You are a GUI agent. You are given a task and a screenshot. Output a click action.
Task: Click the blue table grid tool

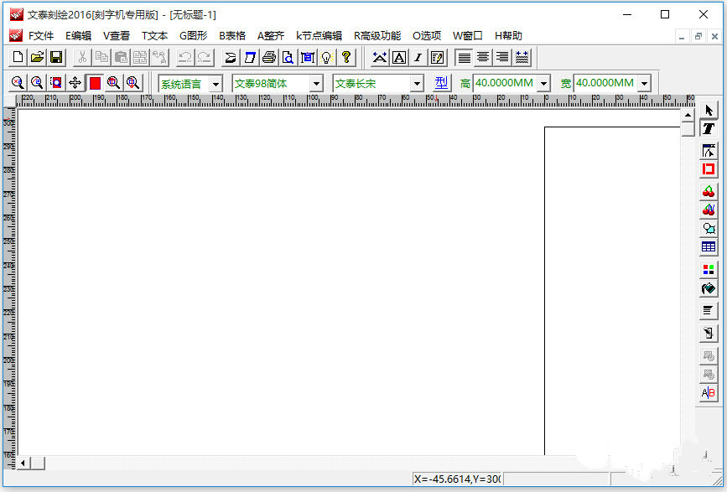tap(709, 247)
